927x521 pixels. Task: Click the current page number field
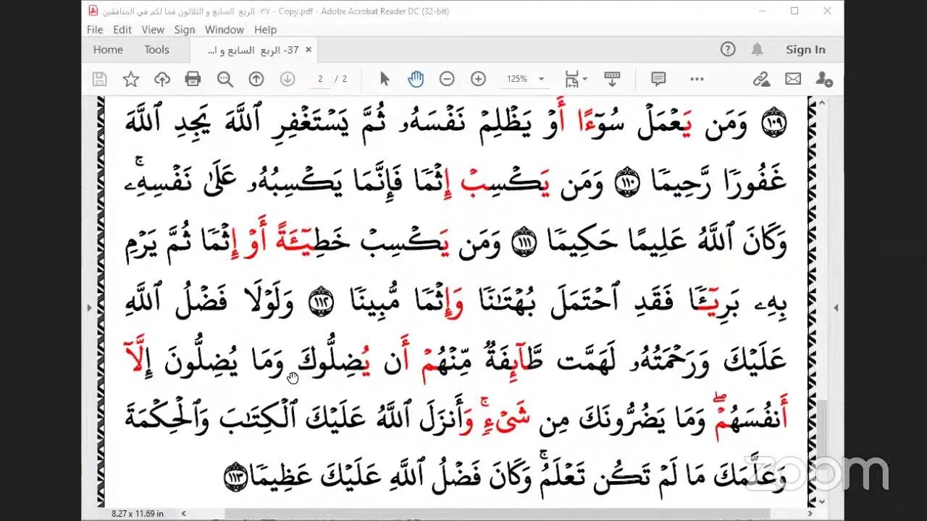pos(320,79)
